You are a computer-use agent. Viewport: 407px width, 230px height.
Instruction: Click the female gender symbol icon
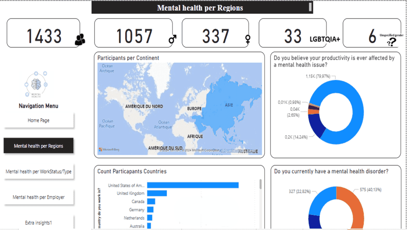point(248,39)
